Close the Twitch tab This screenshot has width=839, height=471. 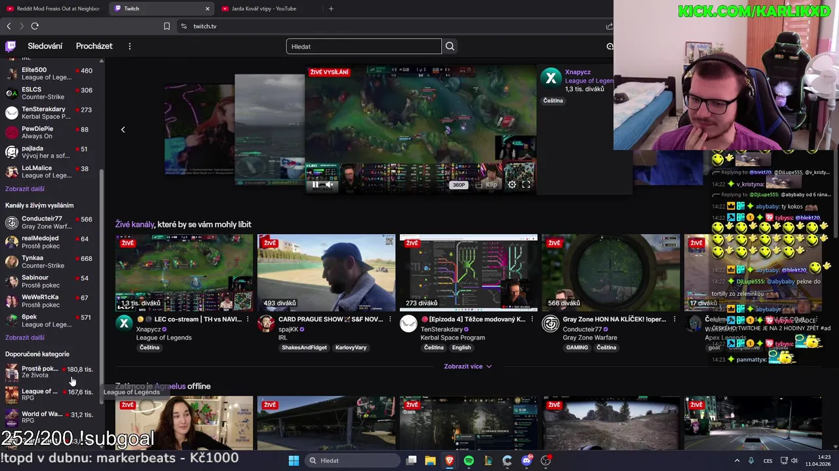[x=207, y=9]
